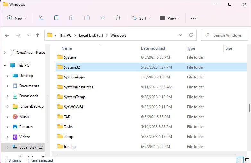Screen dimensions: 251x163
Task: Open the Sort dropdown menu
Action: point(141,18)
